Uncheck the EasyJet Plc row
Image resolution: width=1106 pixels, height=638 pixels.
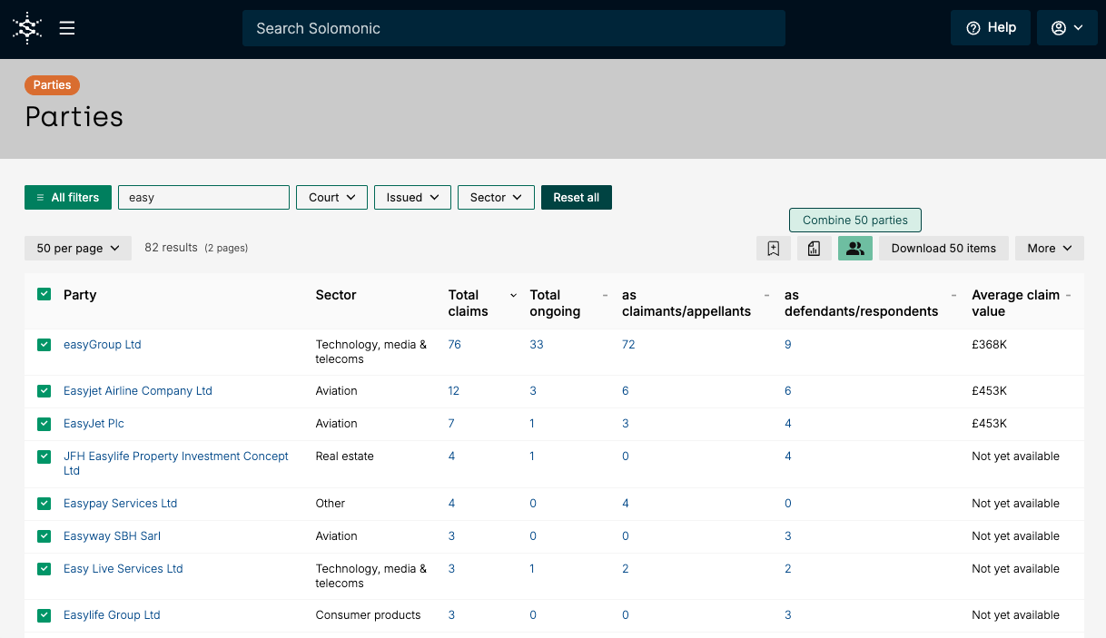pyautogui.click(x=44, y=424)
